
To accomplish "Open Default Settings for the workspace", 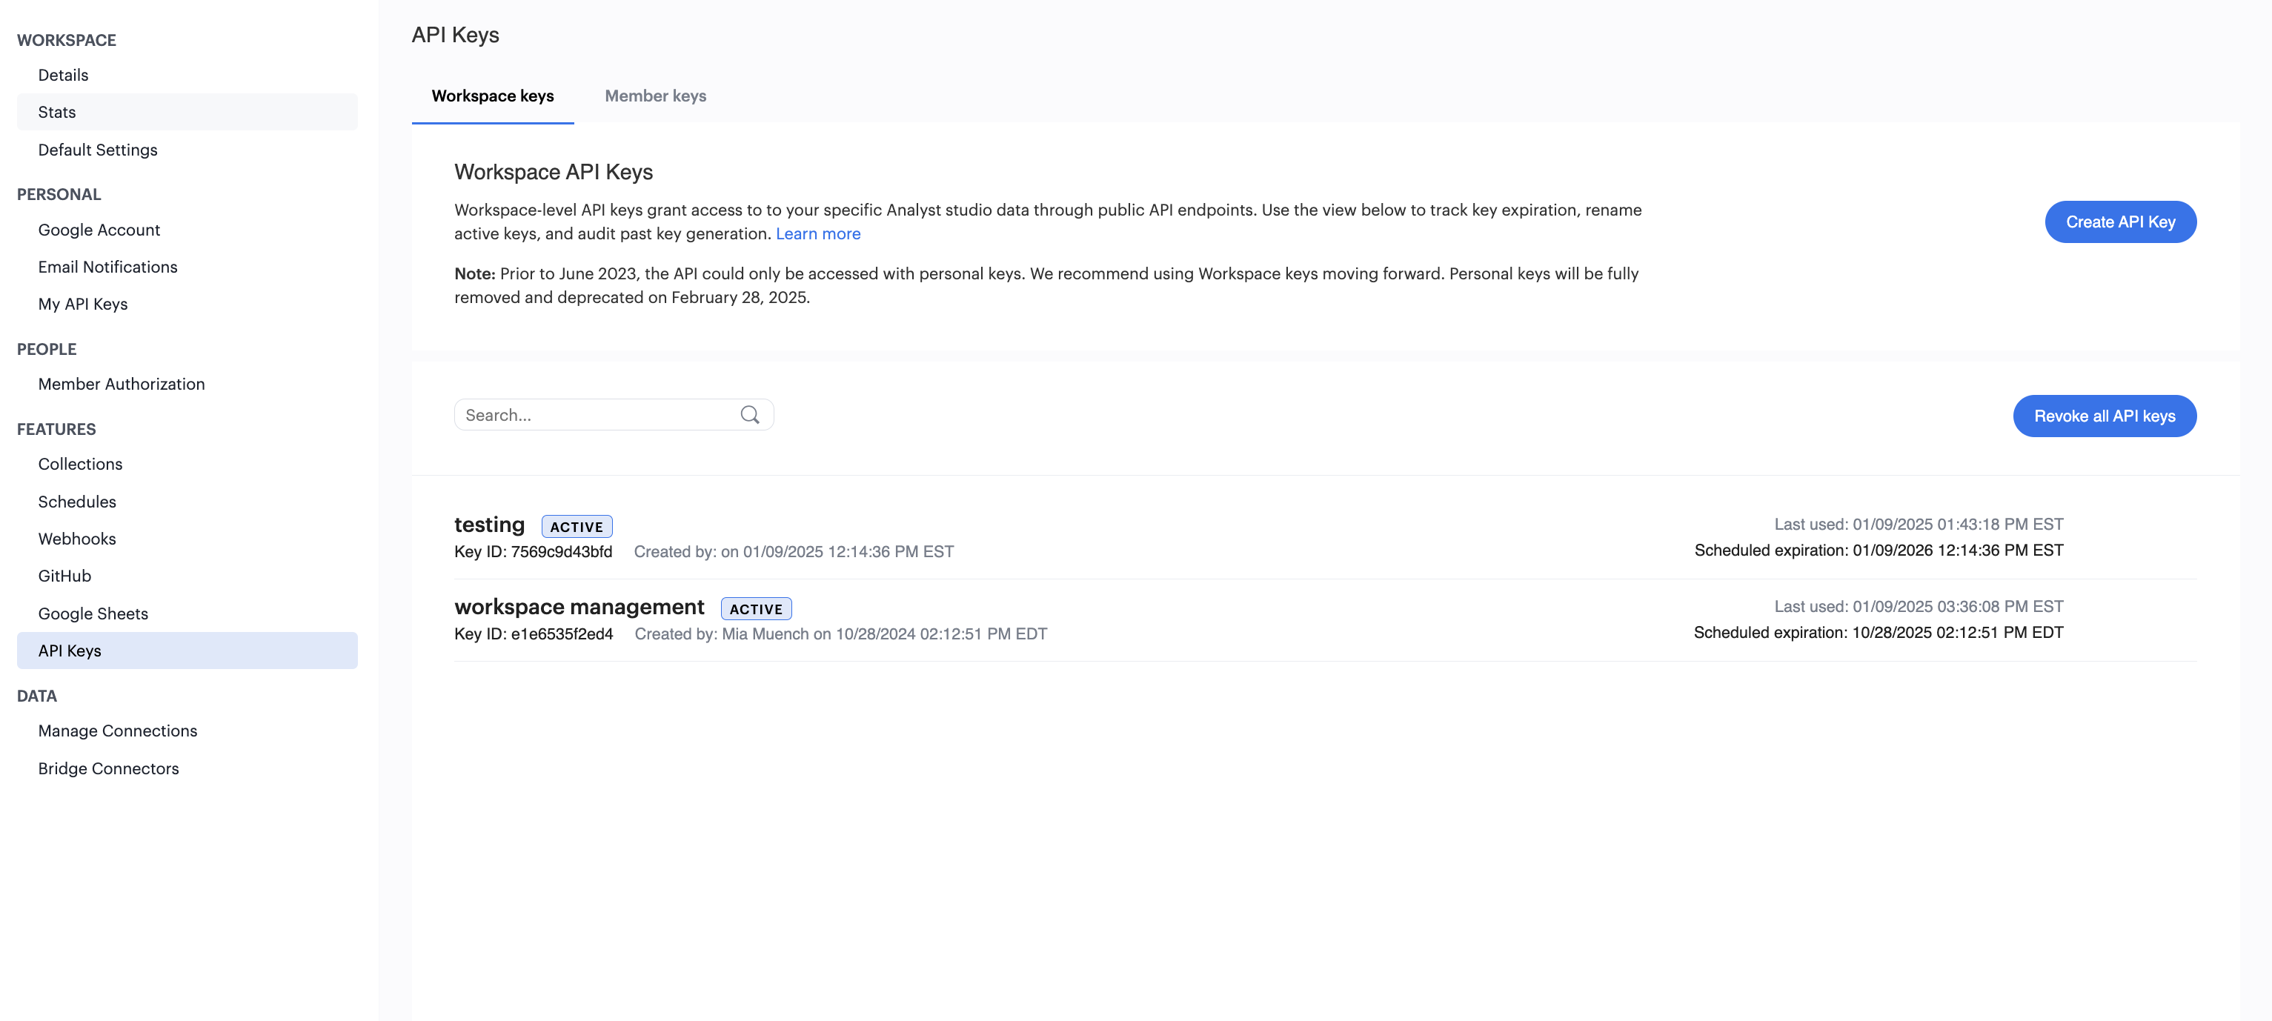I will point(97,149).
